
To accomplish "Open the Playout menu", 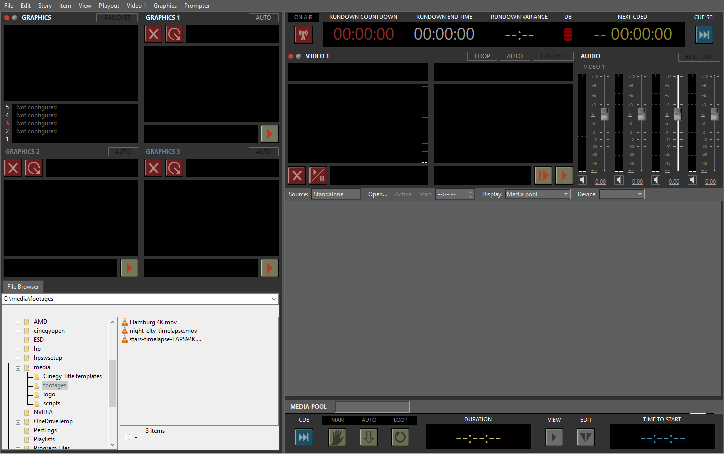I will (x=109, y=6).
